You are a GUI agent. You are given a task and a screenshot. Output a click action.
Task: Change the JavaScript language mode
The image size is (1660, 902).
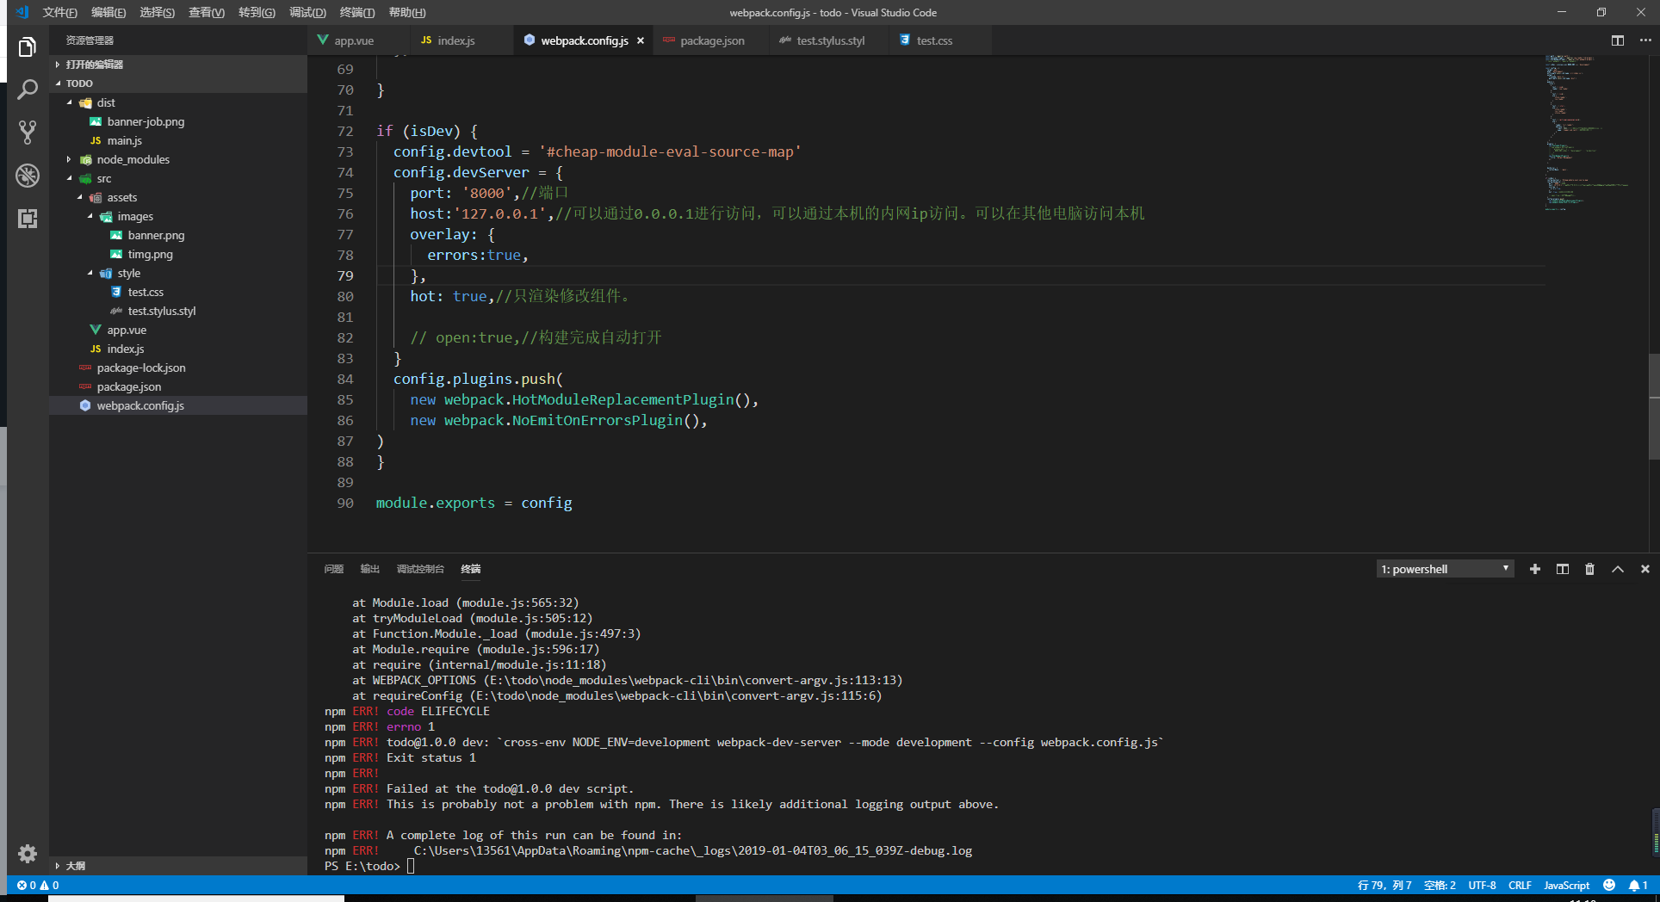click(x=1566, y=885)
